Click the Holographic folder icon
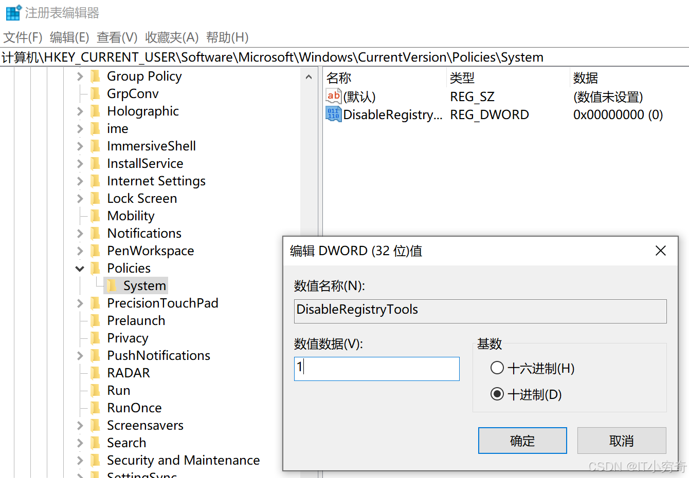 pos(95,111)
